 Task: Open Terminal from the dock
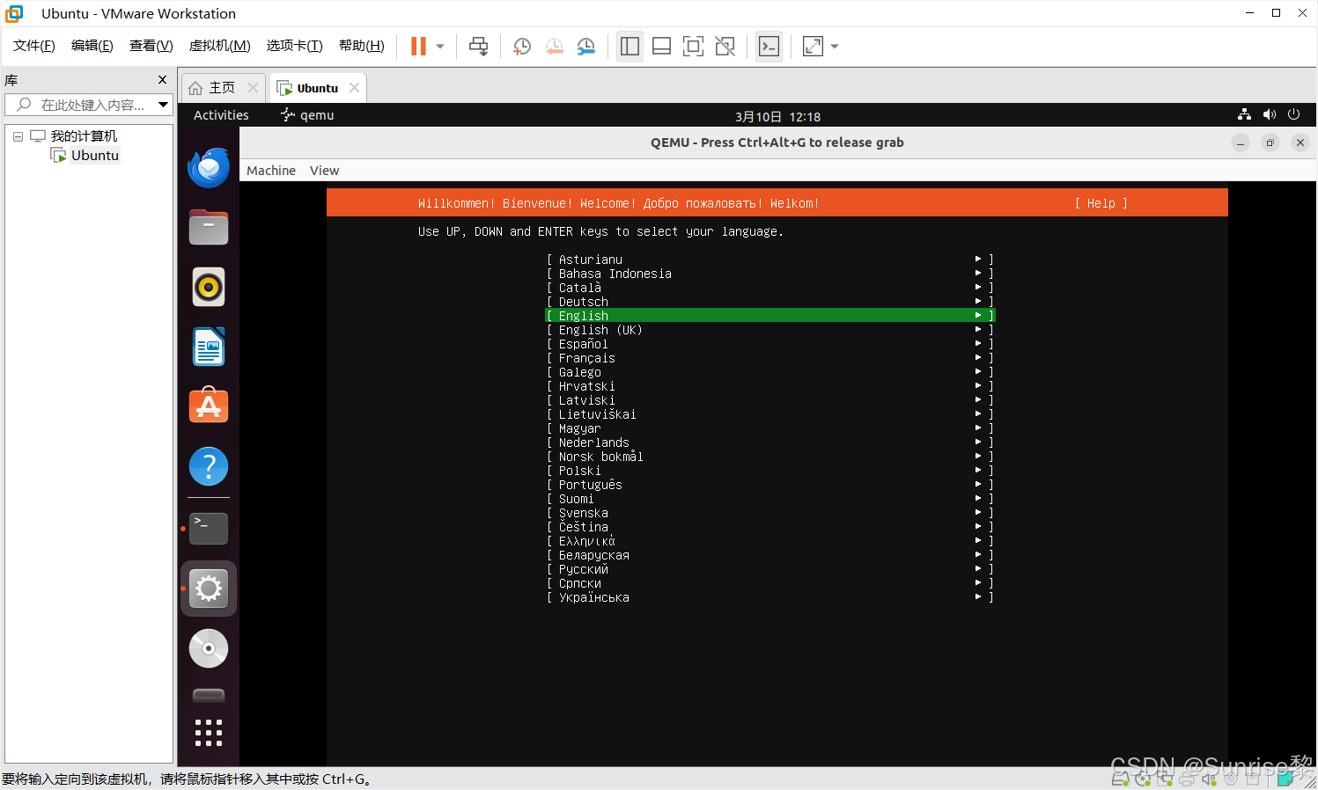coord(209,529)
